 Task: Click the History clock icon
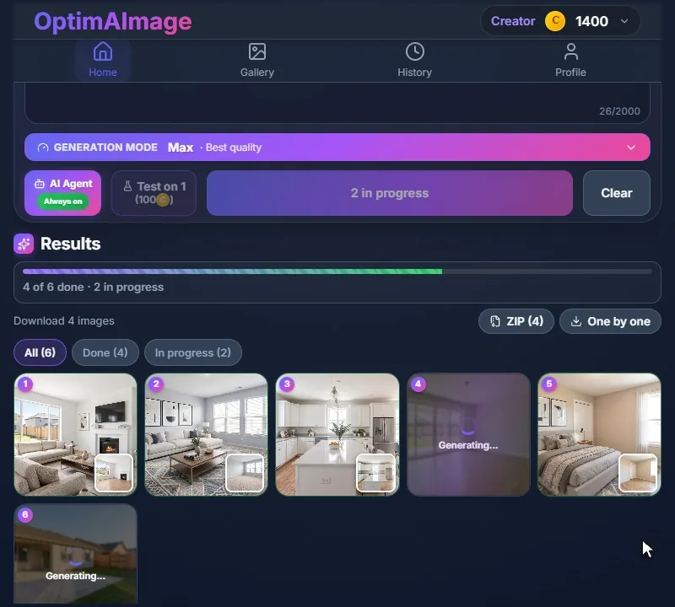[x=414, y=51]
